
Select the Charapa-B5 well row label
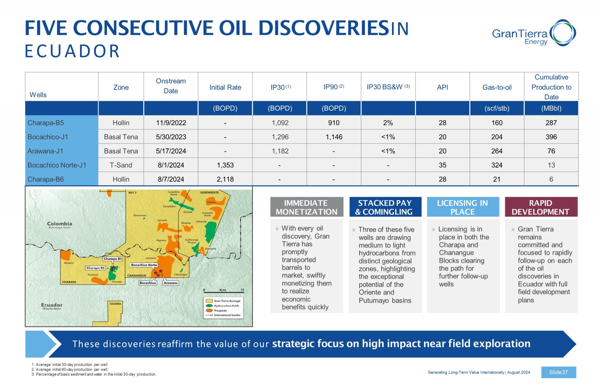pos(46,123)
